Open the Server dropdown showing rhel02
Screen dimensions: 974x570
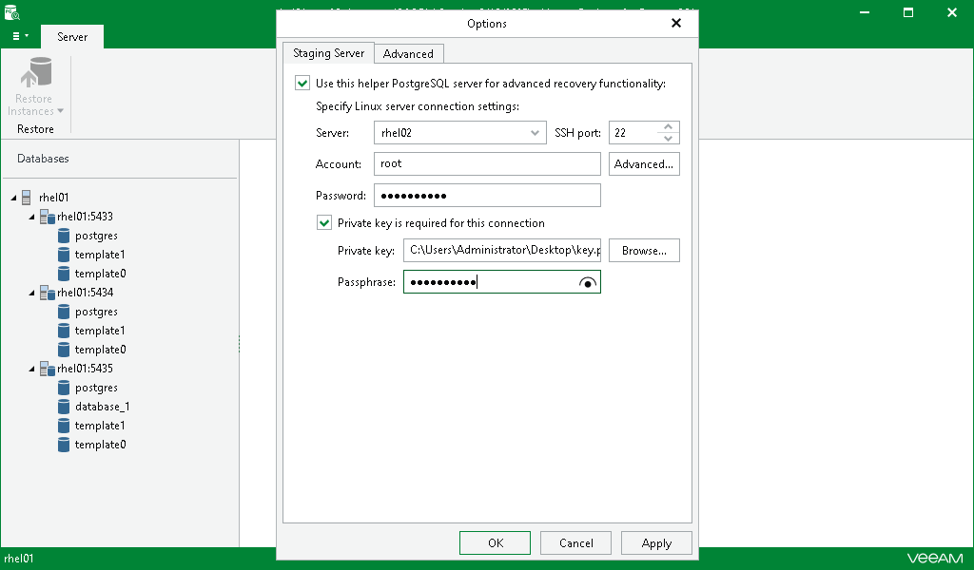click(x=536, y=132)
